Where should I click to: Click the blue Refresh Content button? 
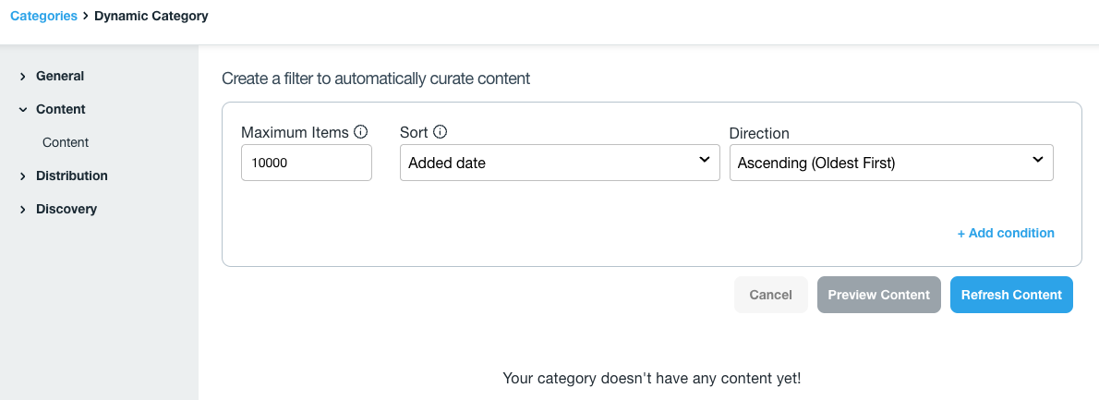(x=1011, y=295)
